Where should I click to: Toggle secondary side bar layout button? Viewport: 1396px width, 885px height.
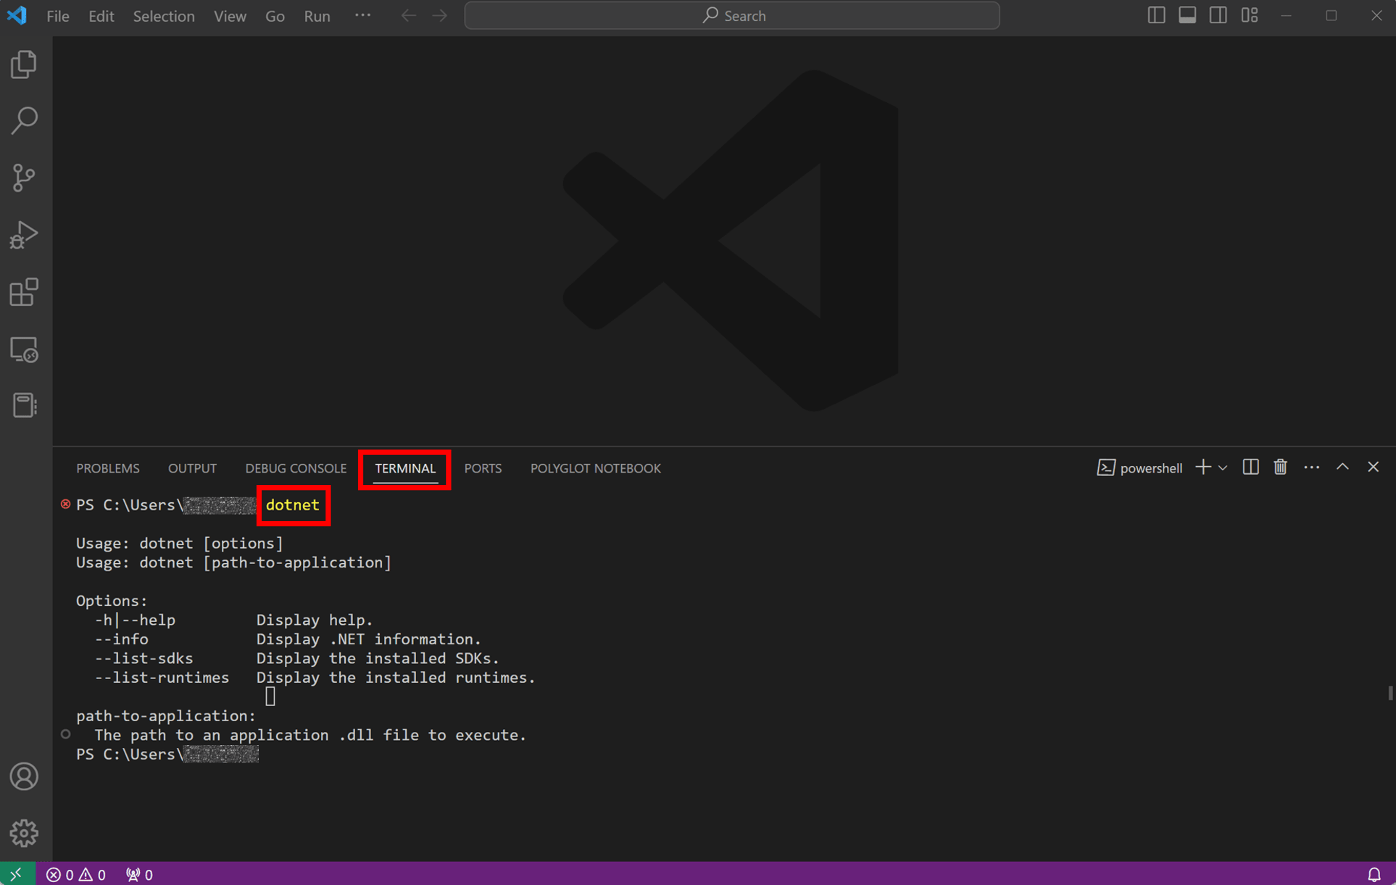(1218, 15)
